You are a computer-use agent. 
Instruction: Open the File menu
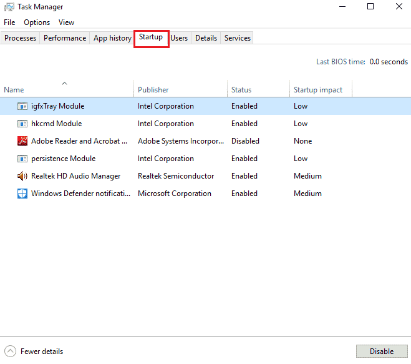tap(9, 22)
